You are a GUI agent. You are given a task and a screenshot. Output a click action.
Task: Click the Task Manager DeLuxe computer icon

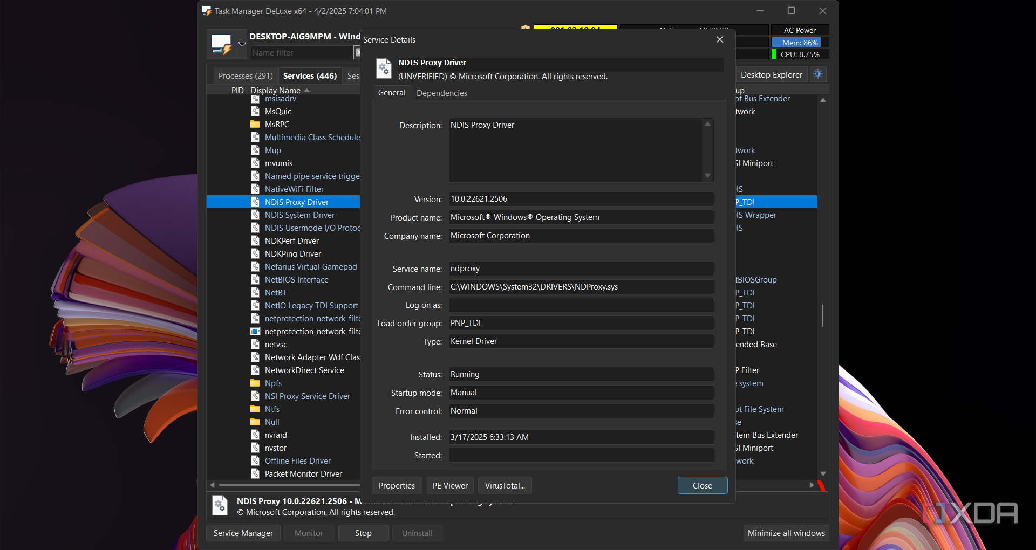[221, 44]
